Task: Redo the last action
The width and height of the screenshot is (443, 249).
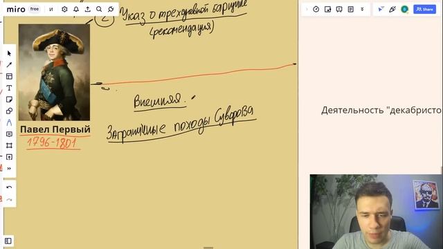Action: click(x=9, y=200)
